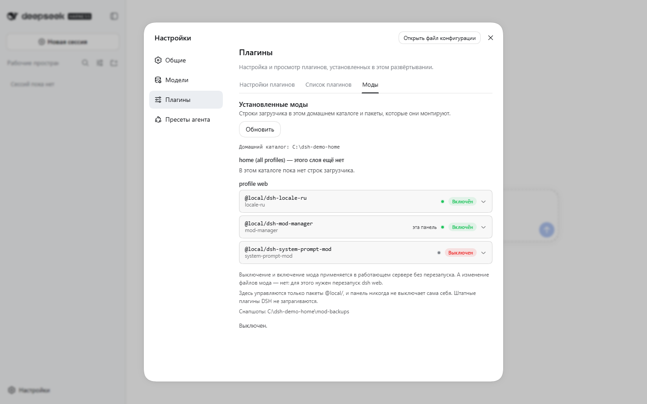Expand the dsh-mod-manager row chevron
The image size is (647, 404).
pyautogui.click(x=483, y=227)
